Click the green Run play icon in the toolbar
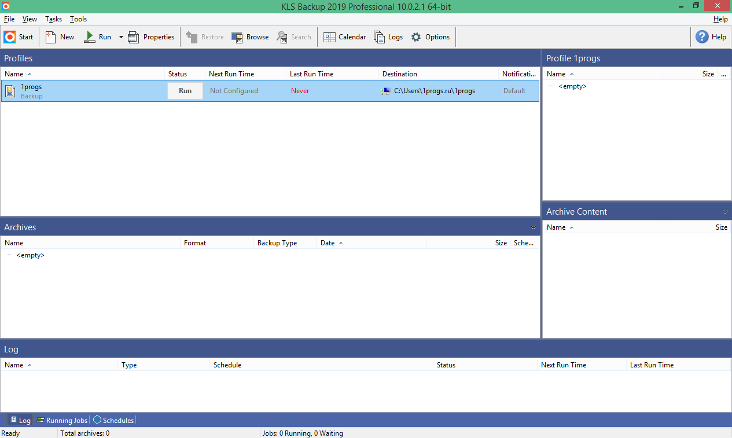Image resolution: width=732 pixels, height=438 pixels. point(90,37)
